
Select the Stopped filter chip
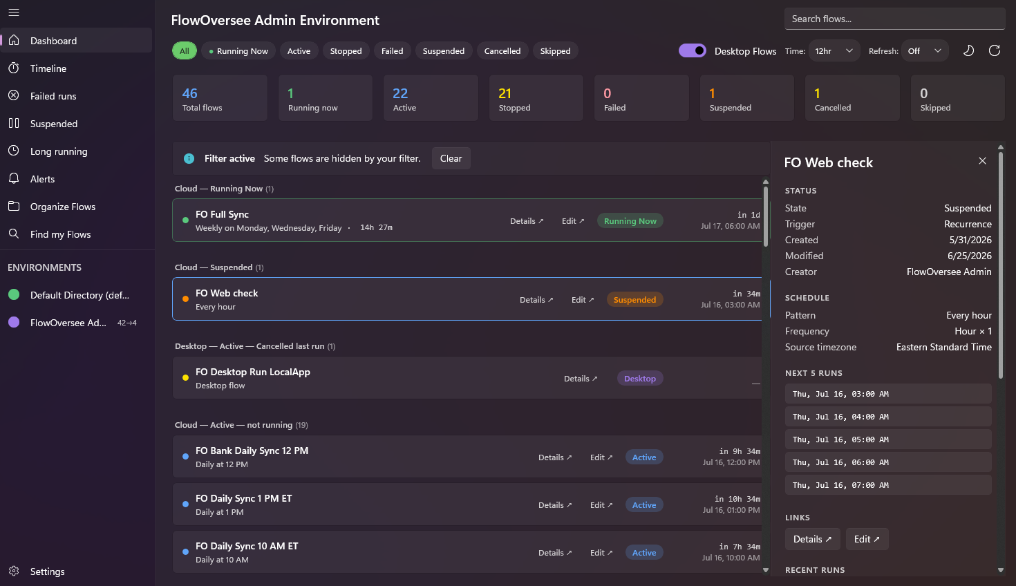coord(346,50)
